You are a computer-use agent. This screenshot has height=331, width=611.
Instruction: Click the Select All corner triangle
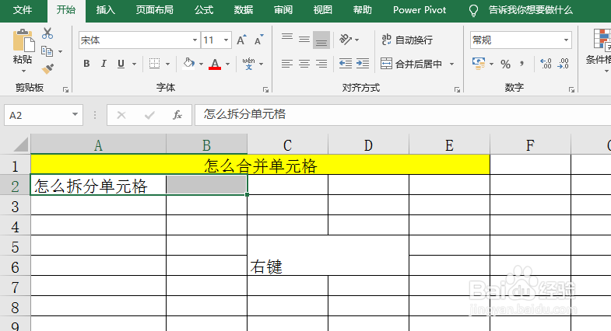(x=21, y=145)
